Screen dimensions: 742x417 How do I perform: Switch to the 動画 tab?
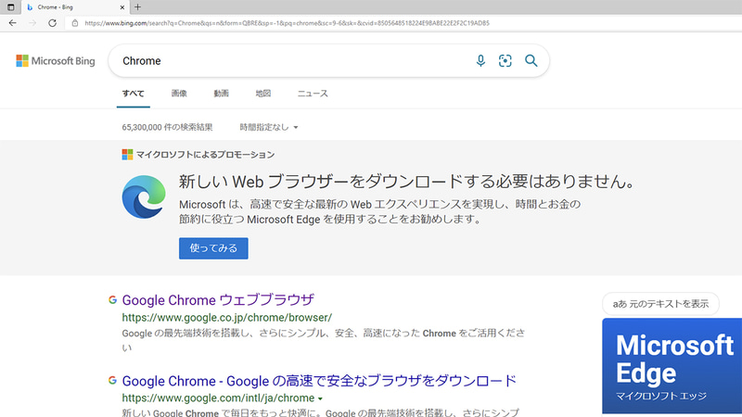(x=221, y=94)
